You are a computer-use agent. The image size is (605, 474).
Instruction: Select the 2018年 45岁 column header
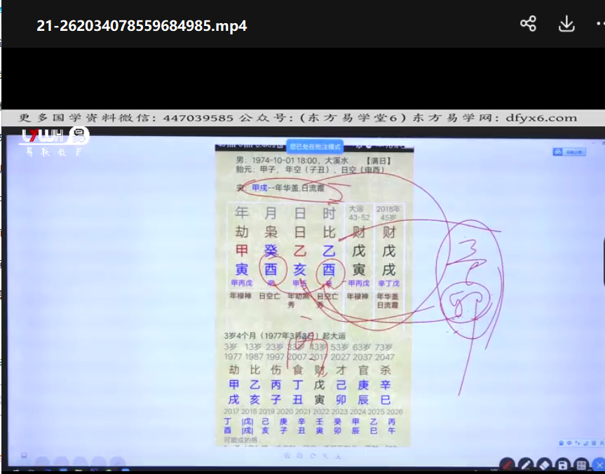(x=388, y=213)
